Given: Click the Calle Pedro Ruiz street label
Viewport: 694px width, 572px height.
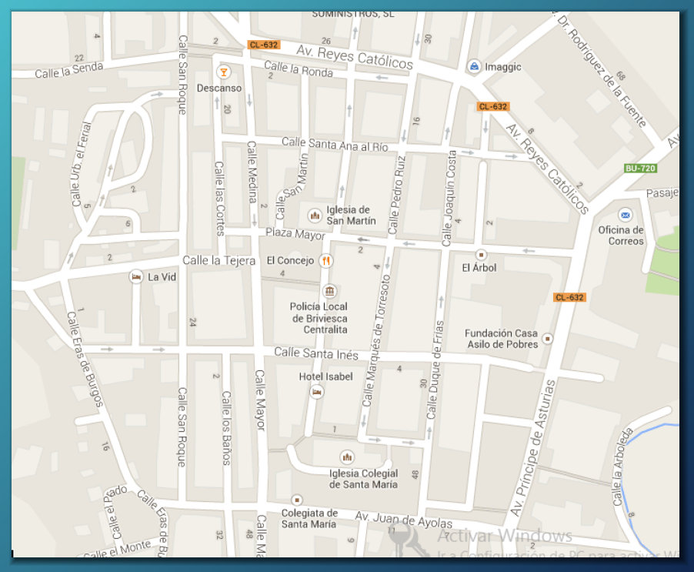Looking at the screenshot, I should coord(397,195).
